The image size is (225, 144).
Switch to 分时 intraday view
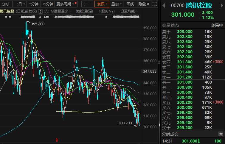(x=5, y=4)
